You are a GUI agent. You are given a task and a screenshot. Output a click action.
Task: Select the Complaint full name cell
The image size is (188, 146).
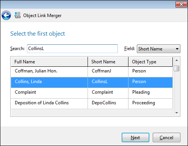49,93
